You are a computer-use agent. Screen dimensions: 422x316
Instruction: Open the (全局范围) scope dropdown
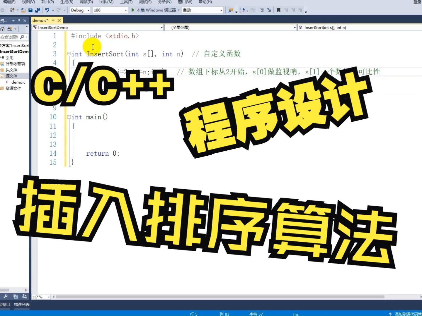coord(231,27)
